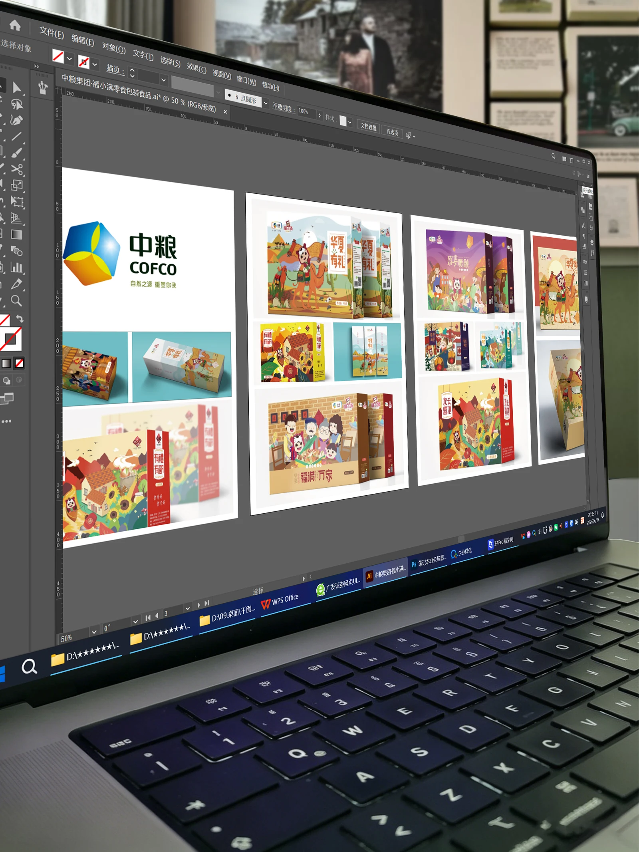Open the 选择(S) menu
Image resolution: width=639 pixels, height=852 pixels.
[170, 62]
